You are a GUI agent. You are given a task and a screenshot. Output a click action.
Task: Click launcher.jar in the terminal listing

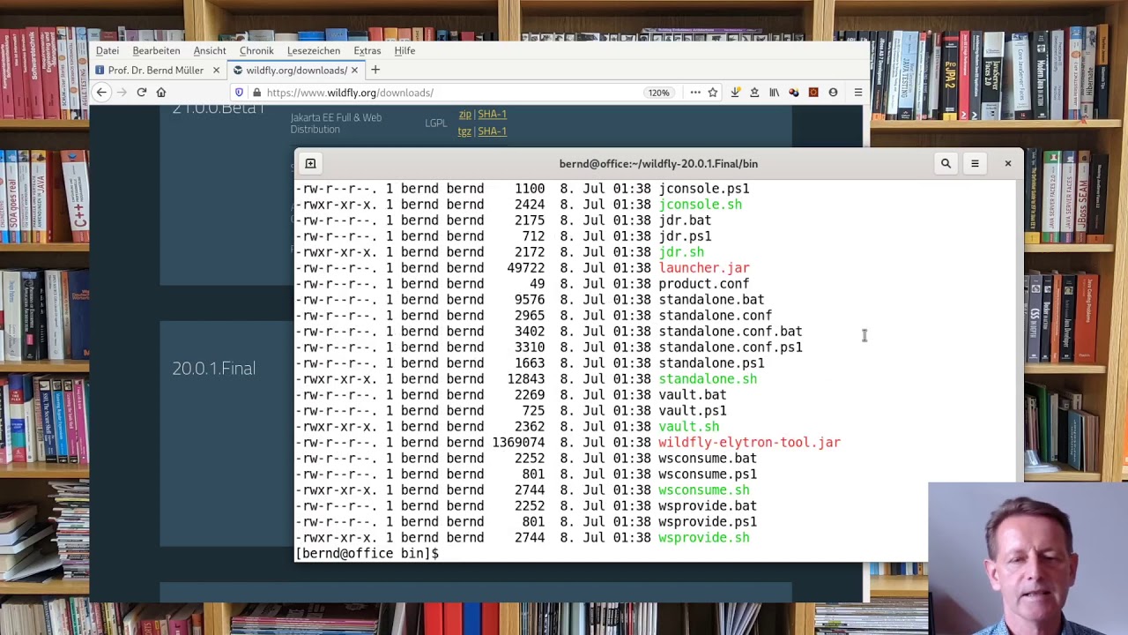(704, 267)
